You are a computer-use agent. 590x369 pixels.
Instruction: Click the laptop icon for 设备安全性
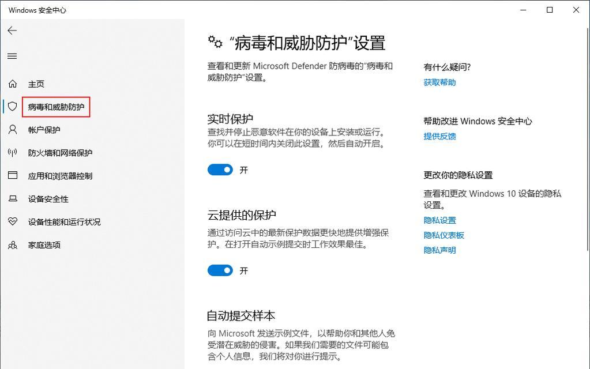(13, 198)
